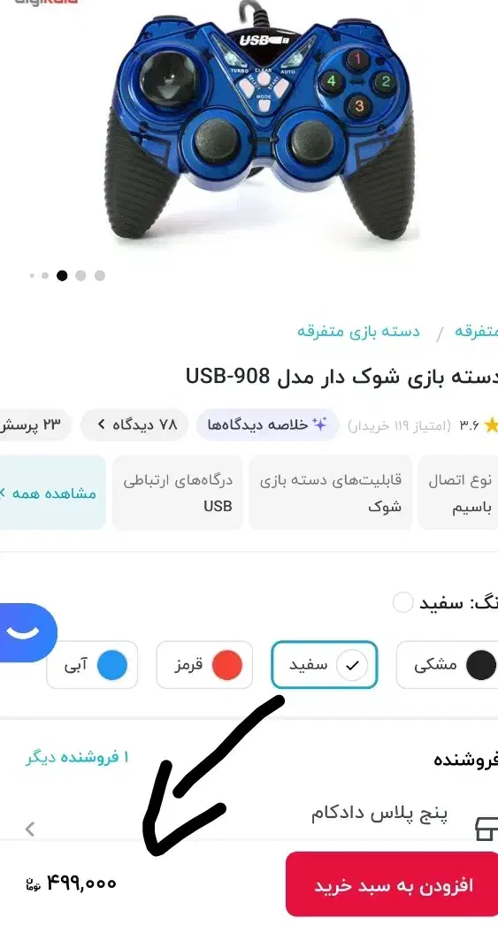Open the ۷۸ دیدگاه reviews chip
The width and height of the screenshot is (498, 925).
(x=134, y=424)
